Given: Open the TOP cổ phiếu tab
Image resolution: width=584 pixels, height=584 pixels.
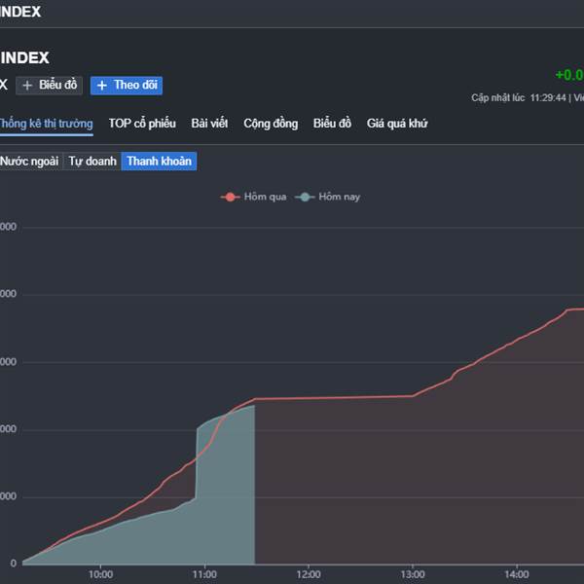Looking at the screenshot, I should [142, 124].
